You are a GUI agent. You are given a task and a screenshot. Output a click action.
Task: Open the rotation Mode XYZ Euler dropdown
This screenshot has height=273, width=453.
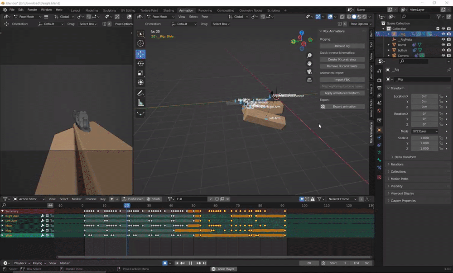425,131
